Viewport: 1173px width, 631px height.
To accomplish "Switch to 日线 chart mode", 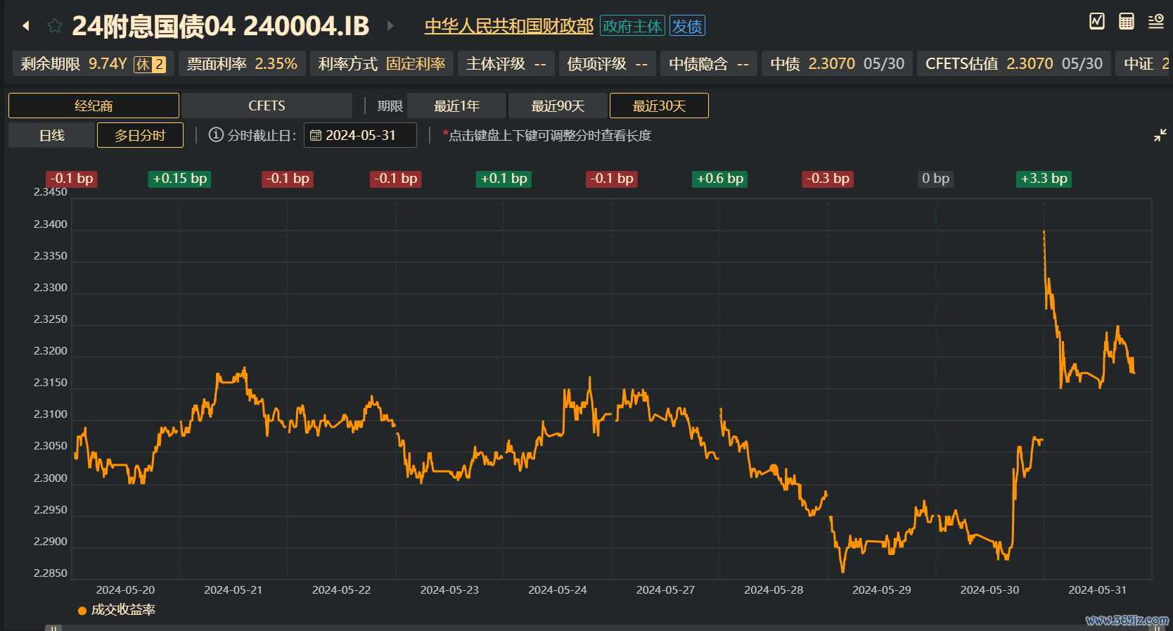I will coord(51,135).
